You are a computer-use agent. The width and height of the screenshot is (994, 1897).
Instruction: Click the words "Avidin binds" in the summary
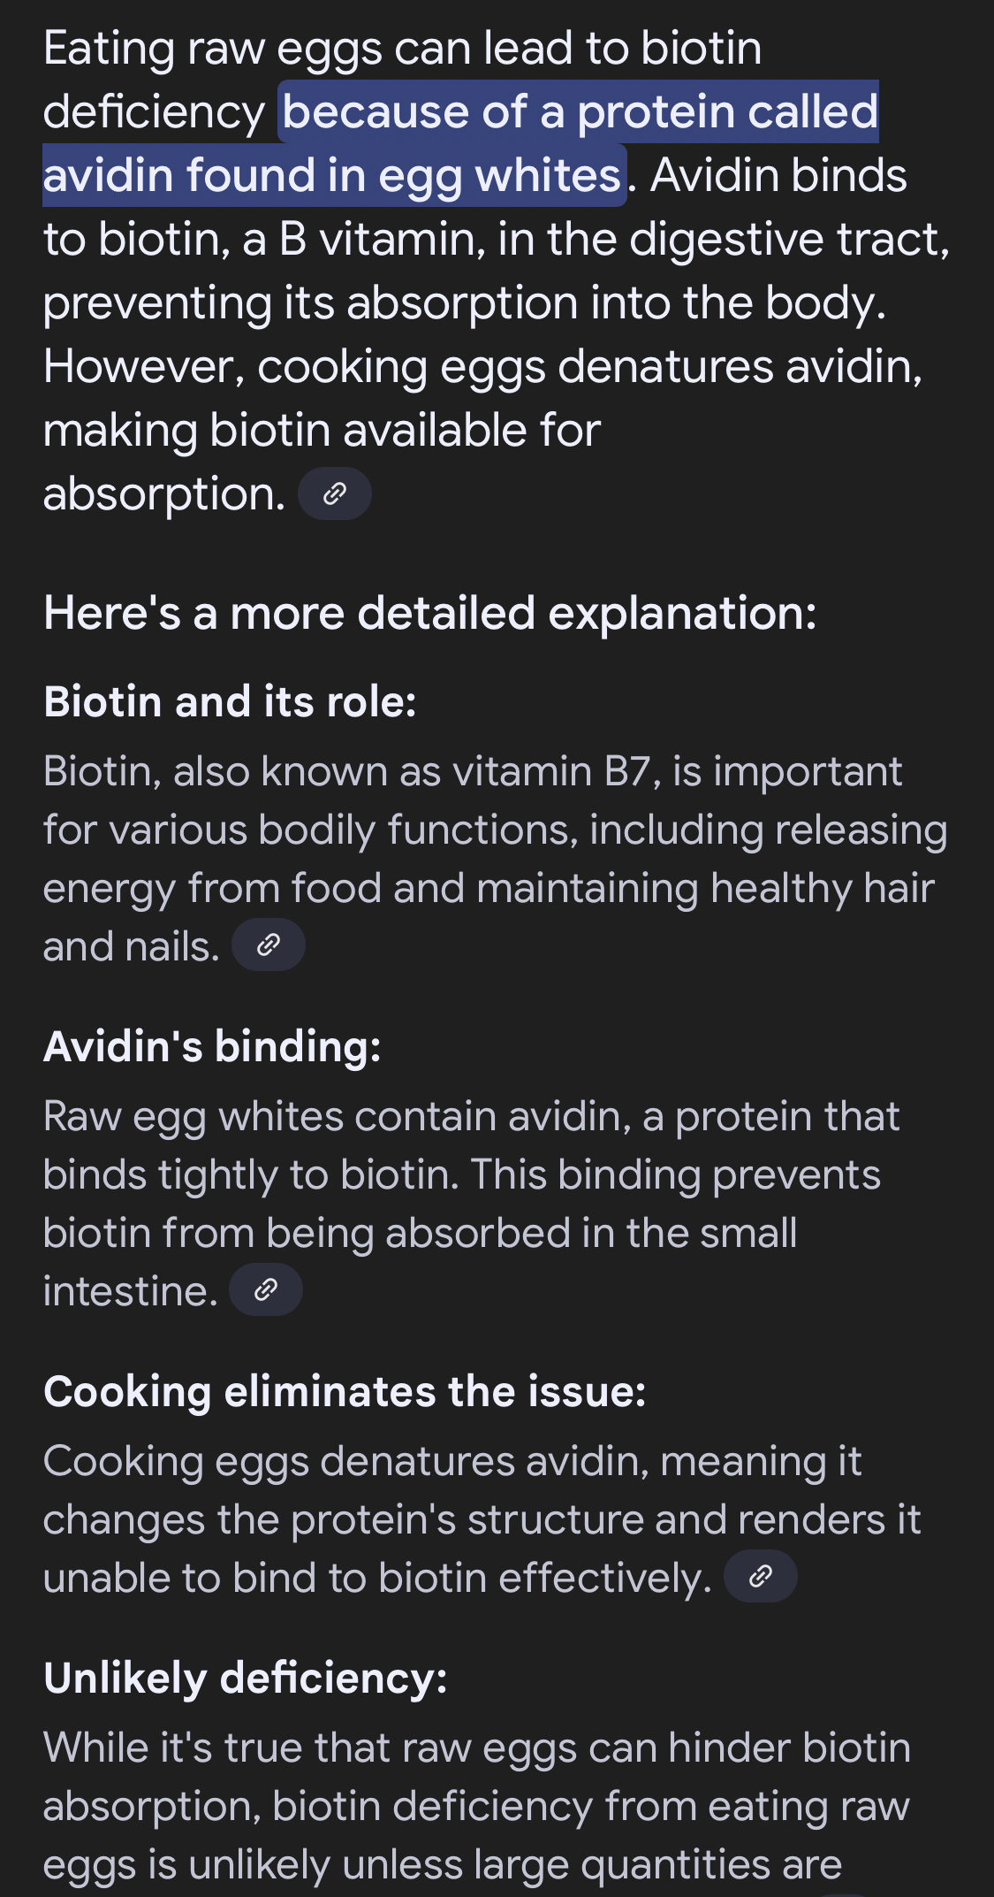778,175
